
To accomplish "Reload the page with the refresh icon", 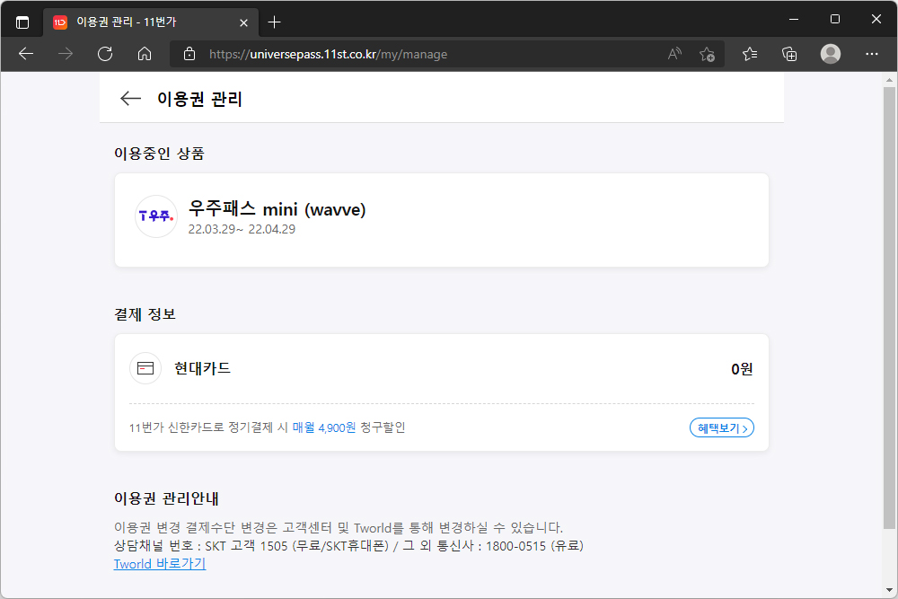I will [x=105, y=54].
